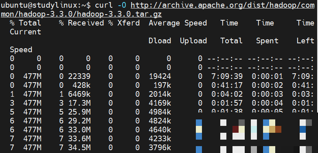Click the 'Total' time subheader
The height and width of the screenshot is (153, 318).
coord(231,41)
